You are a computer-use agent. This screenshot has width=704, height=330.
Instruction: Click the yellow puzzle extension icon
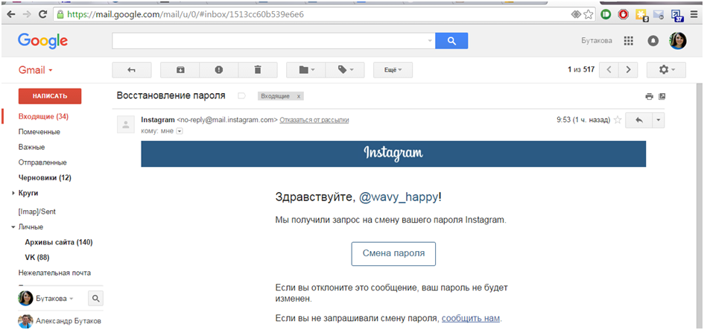pyautogui.click(x=641, y=15)
